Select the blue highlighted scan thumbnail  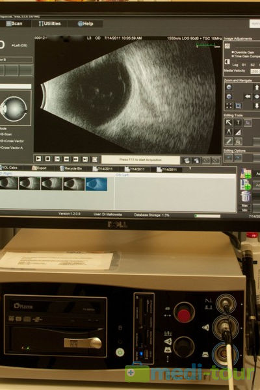pyautogui.click(x=97, y=184)
